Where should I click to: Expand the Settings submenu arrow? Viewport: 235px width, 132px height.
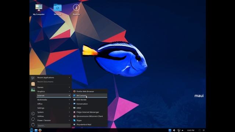[69, 108]
